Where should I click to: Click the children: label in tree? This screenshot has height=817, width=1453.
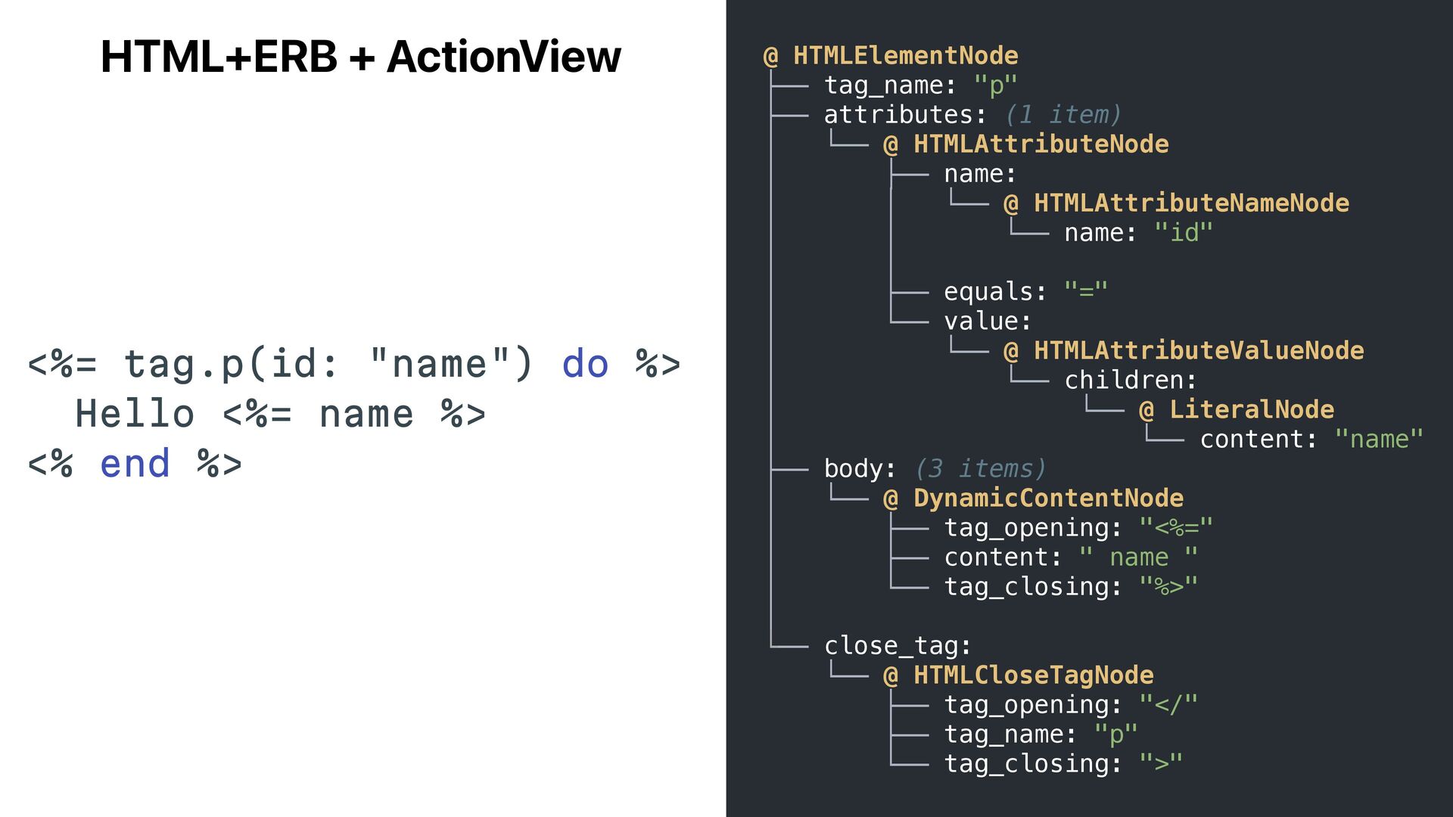[1130, 381]
